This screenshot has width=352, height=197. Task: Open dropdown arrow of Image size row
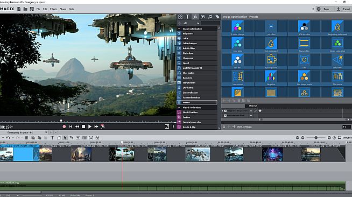click(x=251, y=111)
